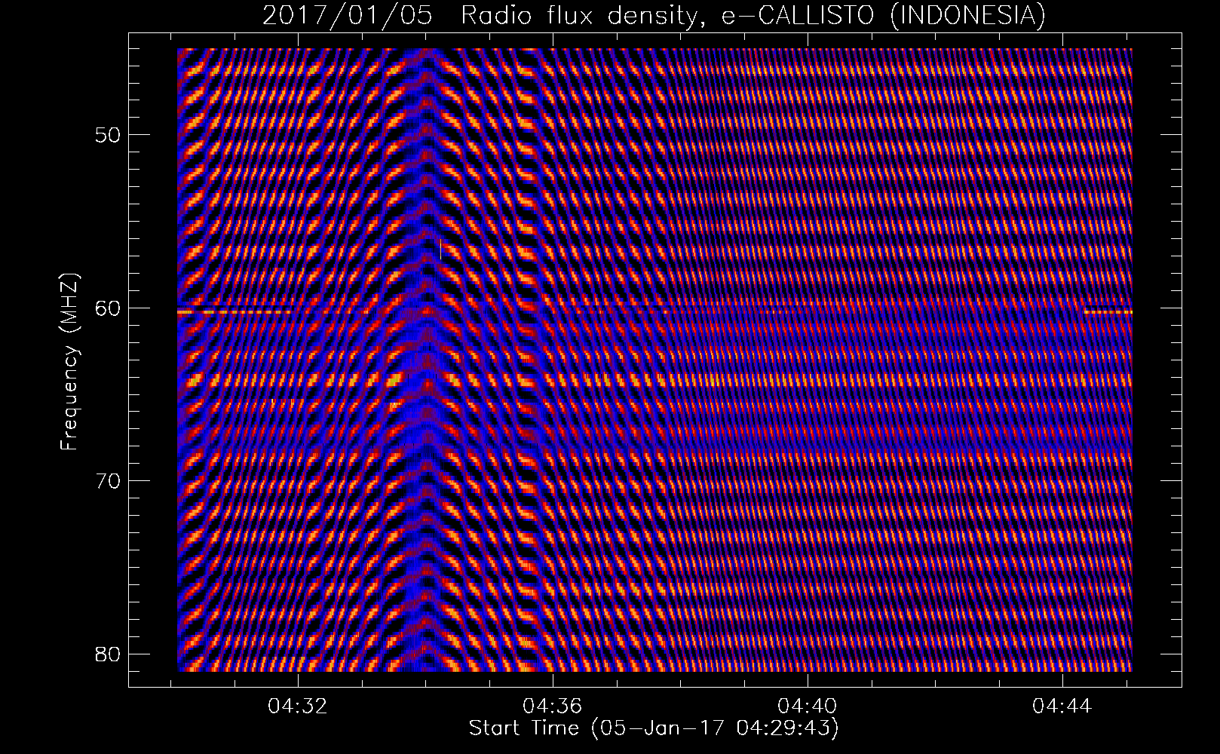
Task: Click the 60 frequency tick label
Action: (x=106, y=308)
